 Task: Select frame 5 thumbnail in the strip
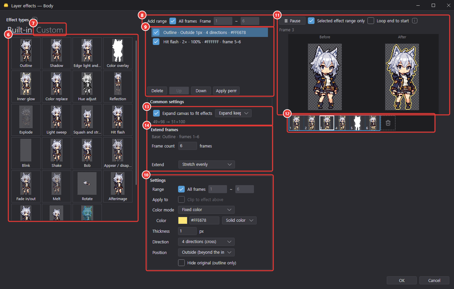point(357,123)
